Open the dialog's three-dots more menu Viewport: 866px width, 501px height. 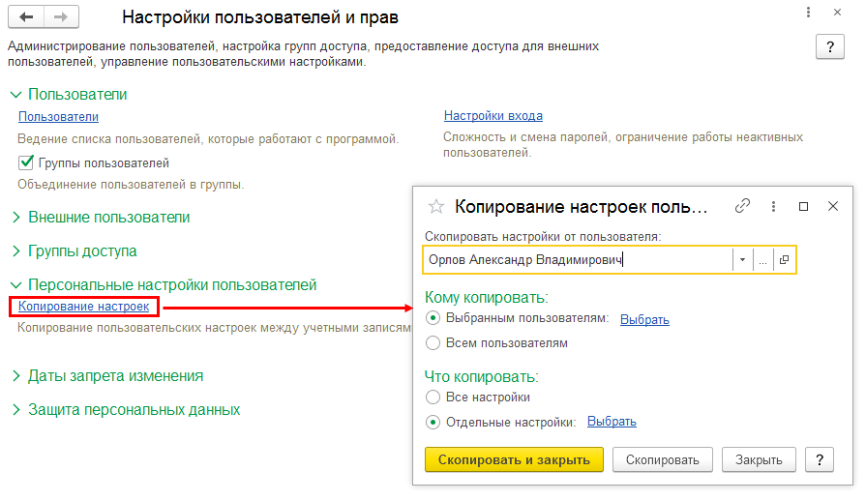(773, 206)
